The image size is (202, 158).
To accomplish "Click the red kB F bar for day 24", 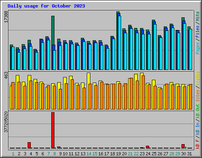I will click(148, 147).
